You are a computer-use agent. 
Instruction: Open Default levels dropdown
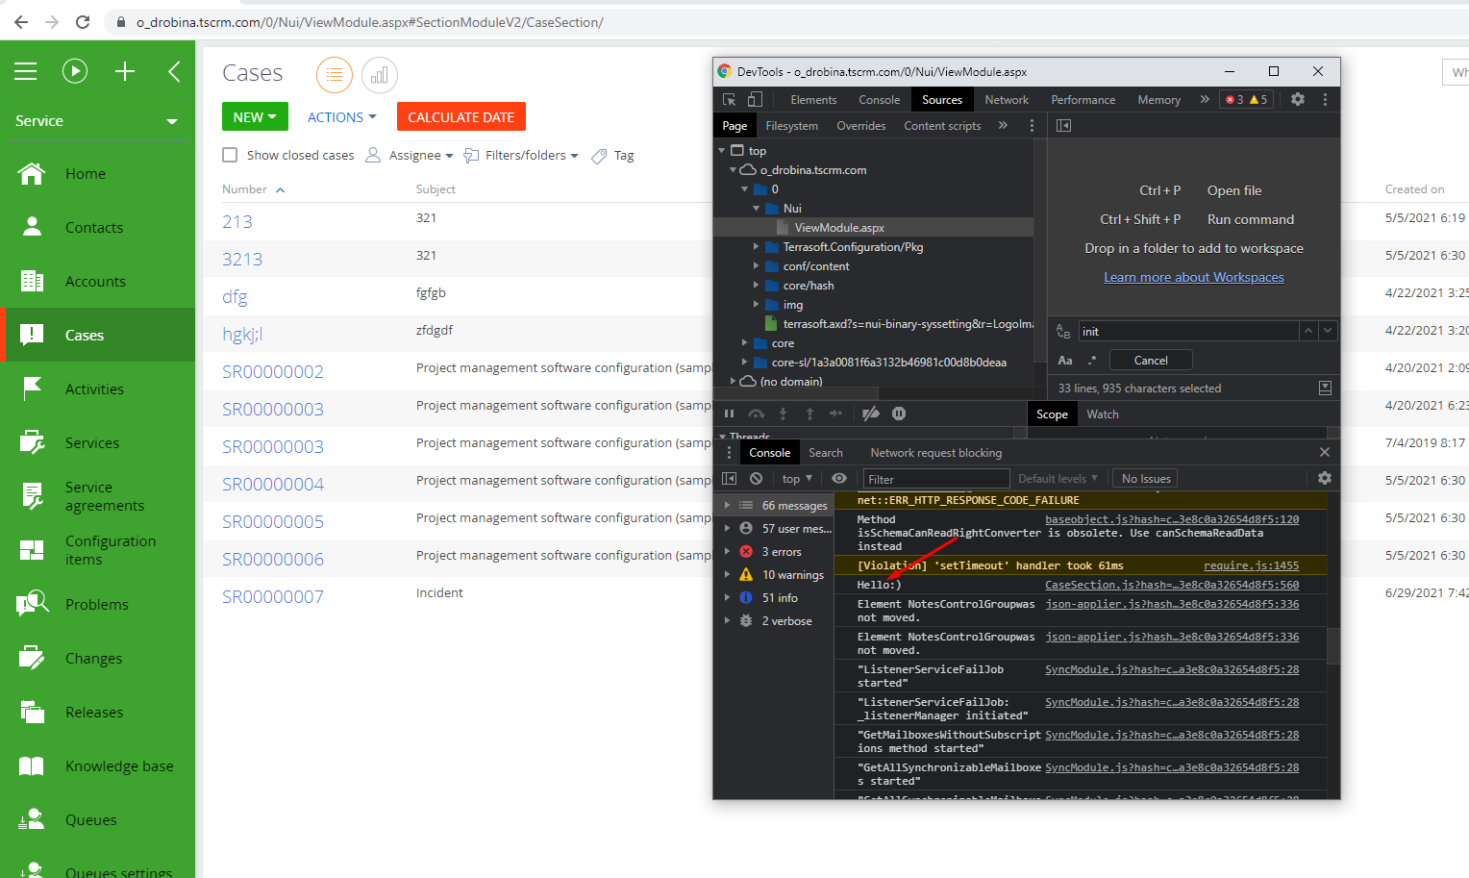tap(1058, 479)
